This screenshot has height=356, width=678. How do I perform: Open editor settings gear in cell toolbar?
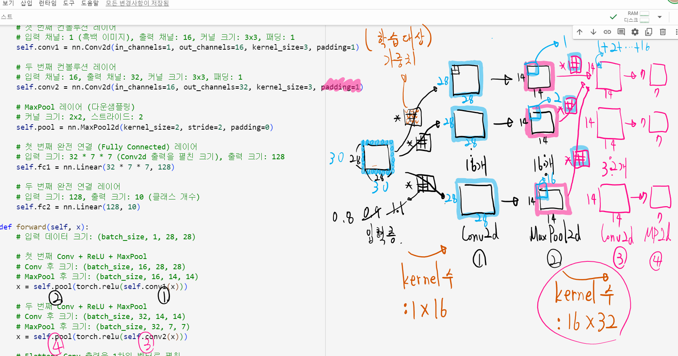(635, 32)
